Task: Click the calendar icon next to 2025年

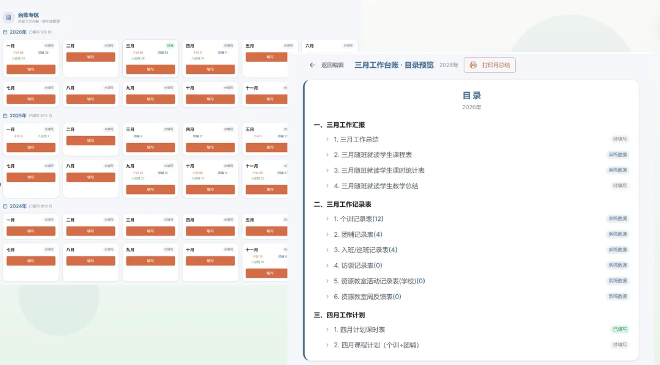Action: (5, 115)
